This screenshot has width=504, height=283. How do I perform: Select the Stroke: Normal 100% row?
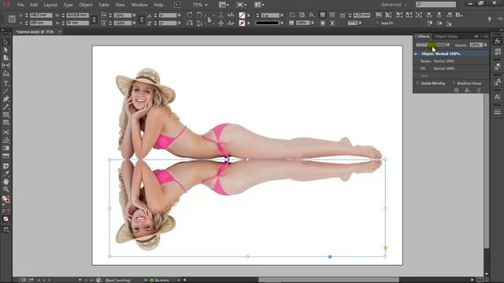tap(450, 61)
